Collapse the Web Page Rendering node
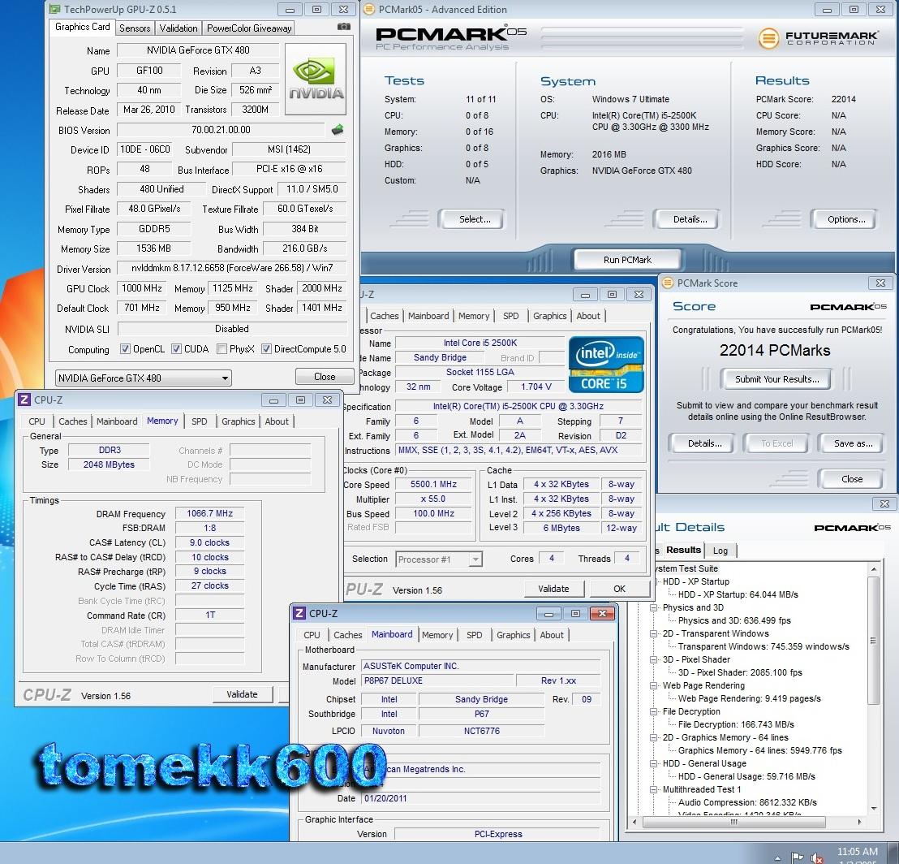 pos(653,685)
